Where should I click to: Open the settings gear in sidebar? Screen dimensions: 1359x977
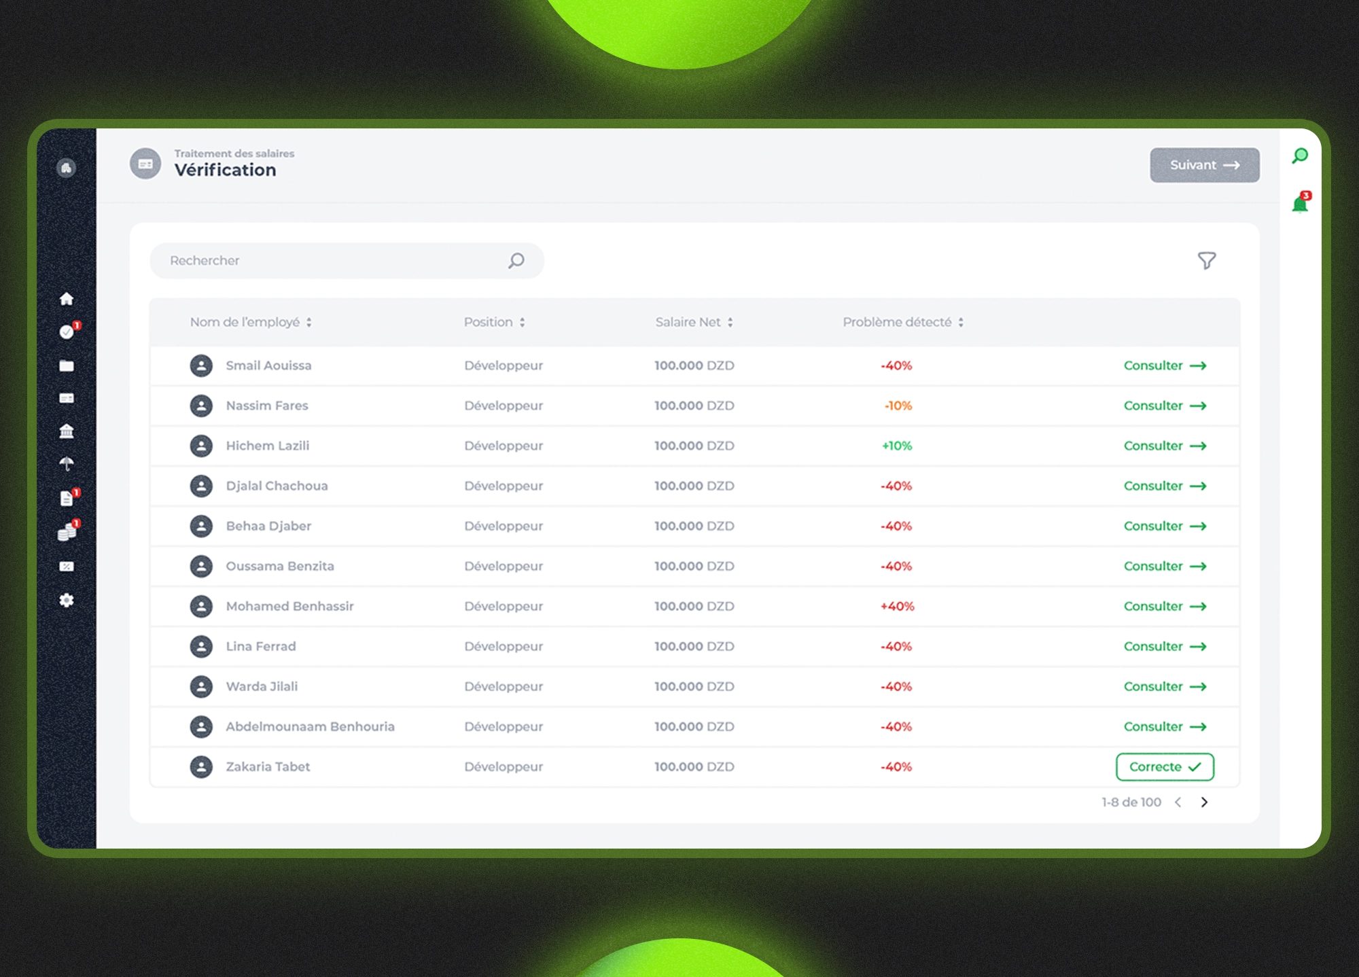67,600
